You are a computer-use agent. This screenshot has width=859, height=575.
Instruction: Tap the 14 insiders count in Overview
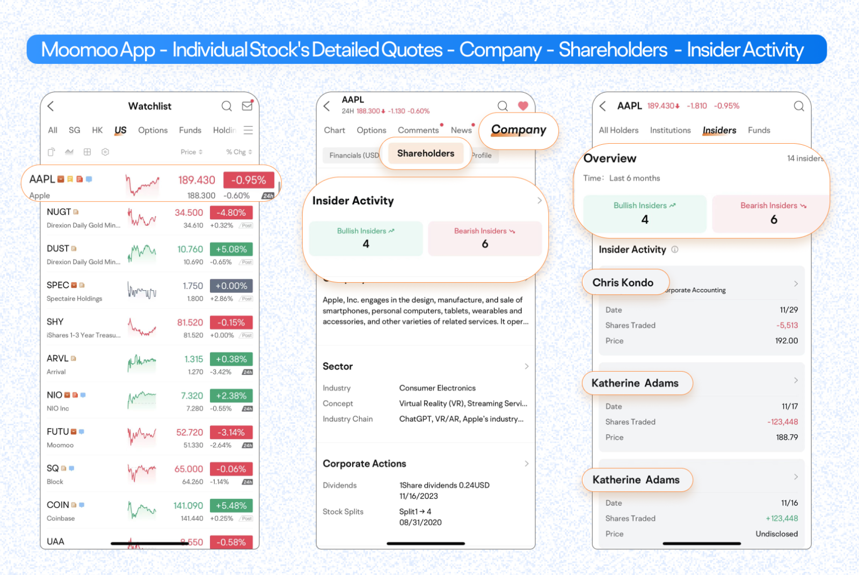click(805, 158)
